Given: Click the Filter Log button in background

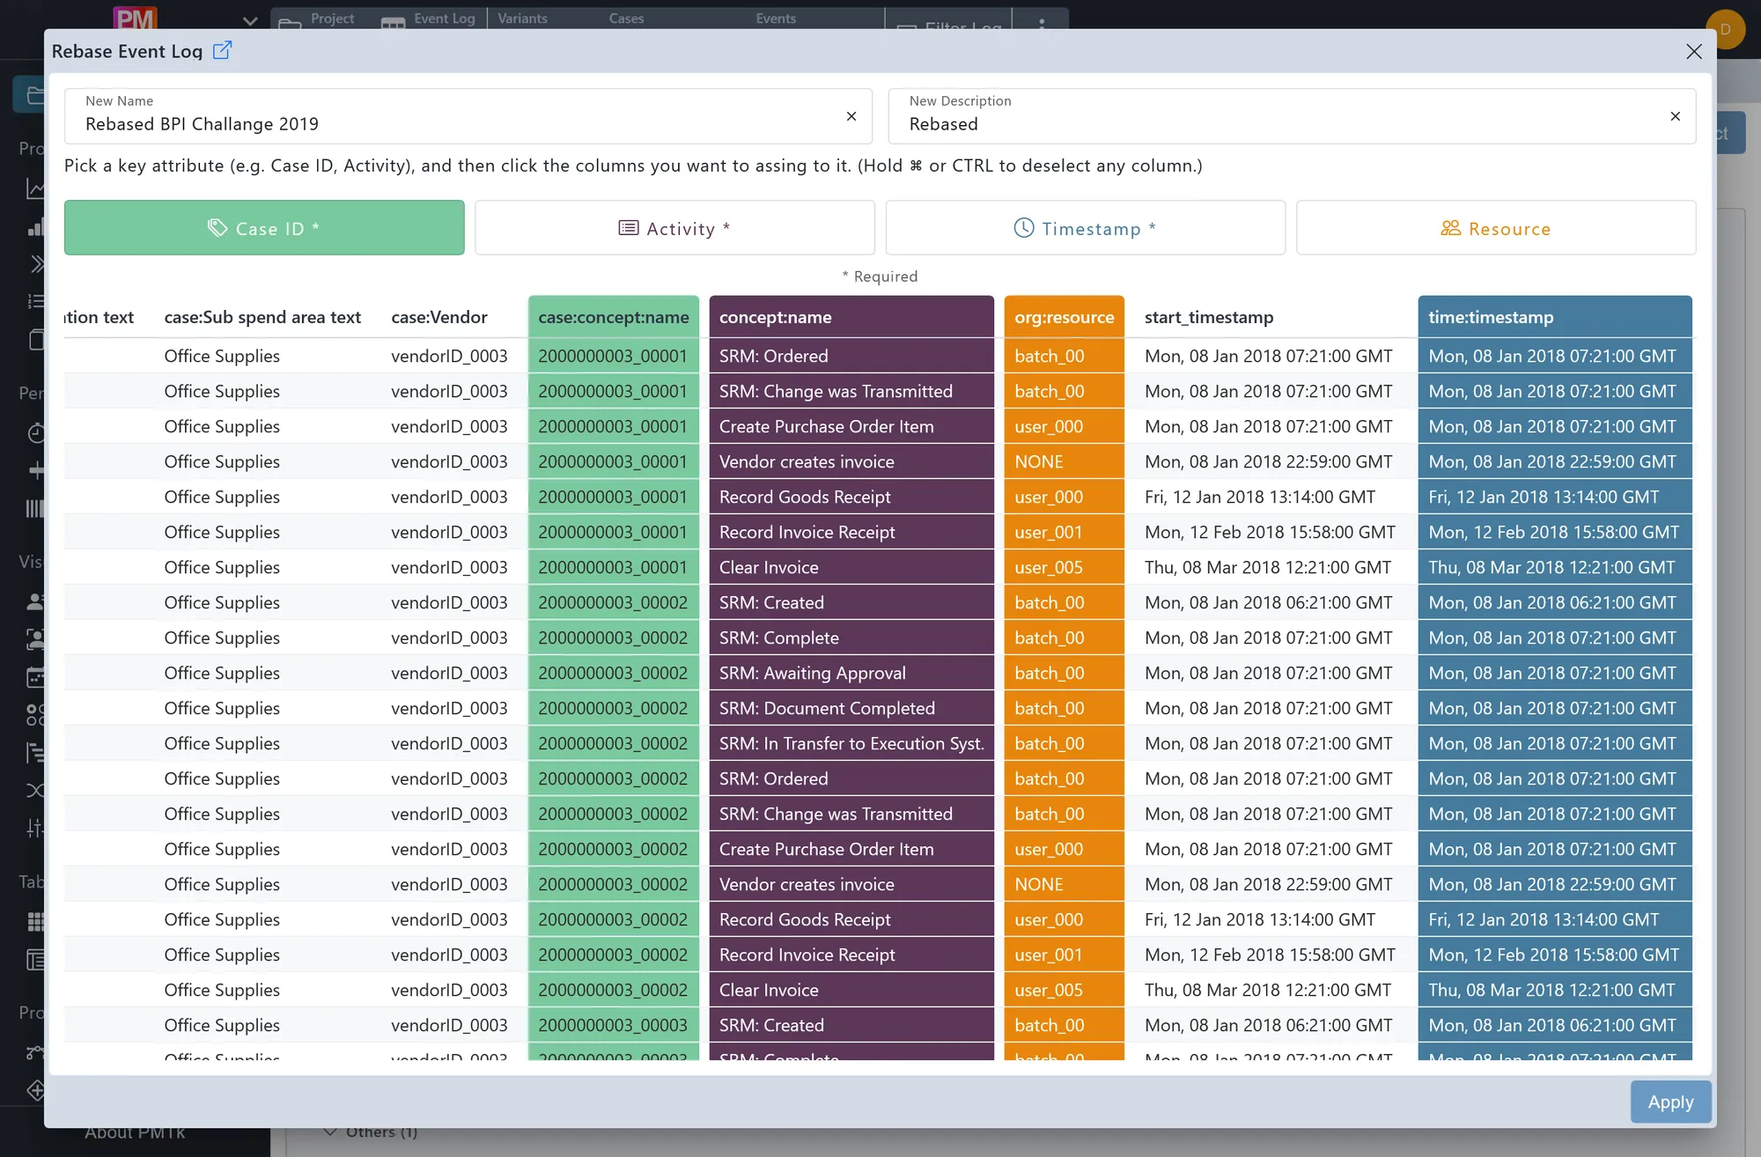Looking at the screenshot, I should [x=949, y=26].
